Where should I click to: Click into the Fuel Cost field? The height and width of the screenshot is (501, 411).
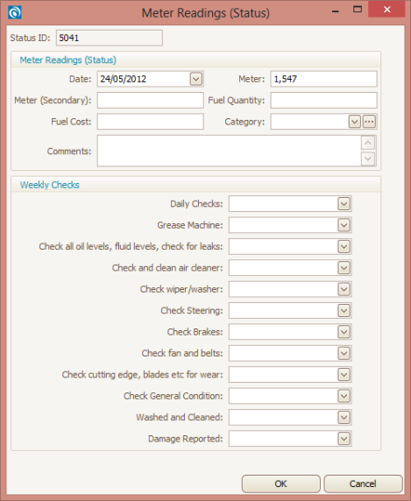[x=151, y=122]
